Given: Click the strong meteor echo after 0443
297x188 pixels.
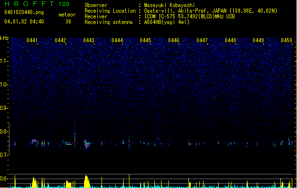Looking at the screenshot, I should [87, 144].
